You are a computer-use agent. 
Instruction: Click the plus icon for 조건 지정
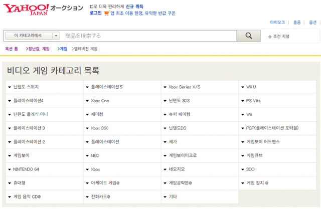270,37
